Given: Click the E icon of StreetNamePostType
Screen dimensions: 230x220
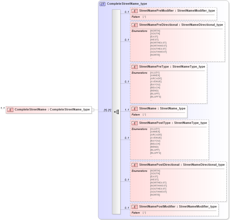Looking at the screenshot, I should pyautogui.click(x=134, y=123).
